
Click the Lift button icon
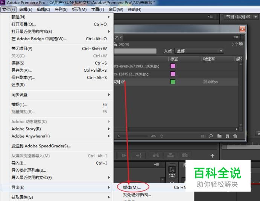point(156,155)
